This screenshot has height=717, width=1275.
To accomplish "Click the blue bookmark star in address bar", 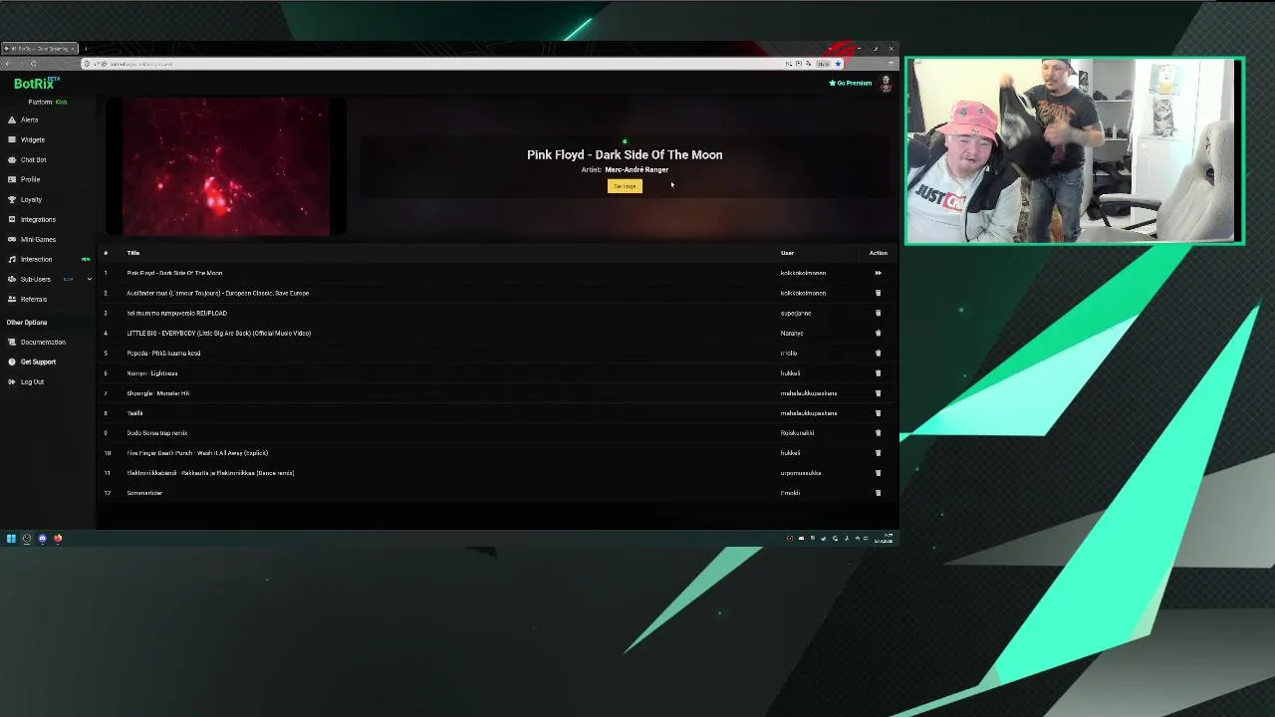I will [838, 64].
